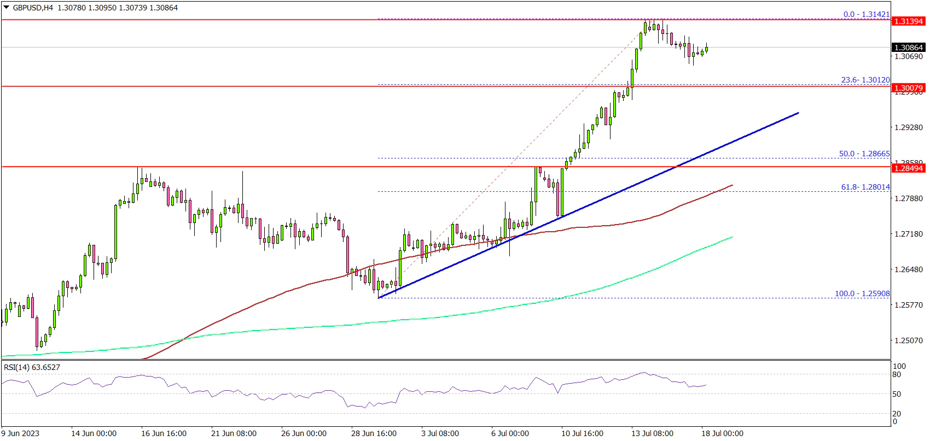The image size is (930, 441).
Task: Select the Fibonacci 100.0 - 1.25908 label
Action: [x=862, y=293]
